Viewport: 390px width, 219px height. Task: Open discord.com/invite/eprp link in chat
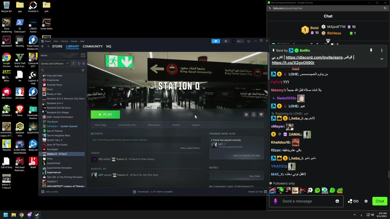[314, 57]
